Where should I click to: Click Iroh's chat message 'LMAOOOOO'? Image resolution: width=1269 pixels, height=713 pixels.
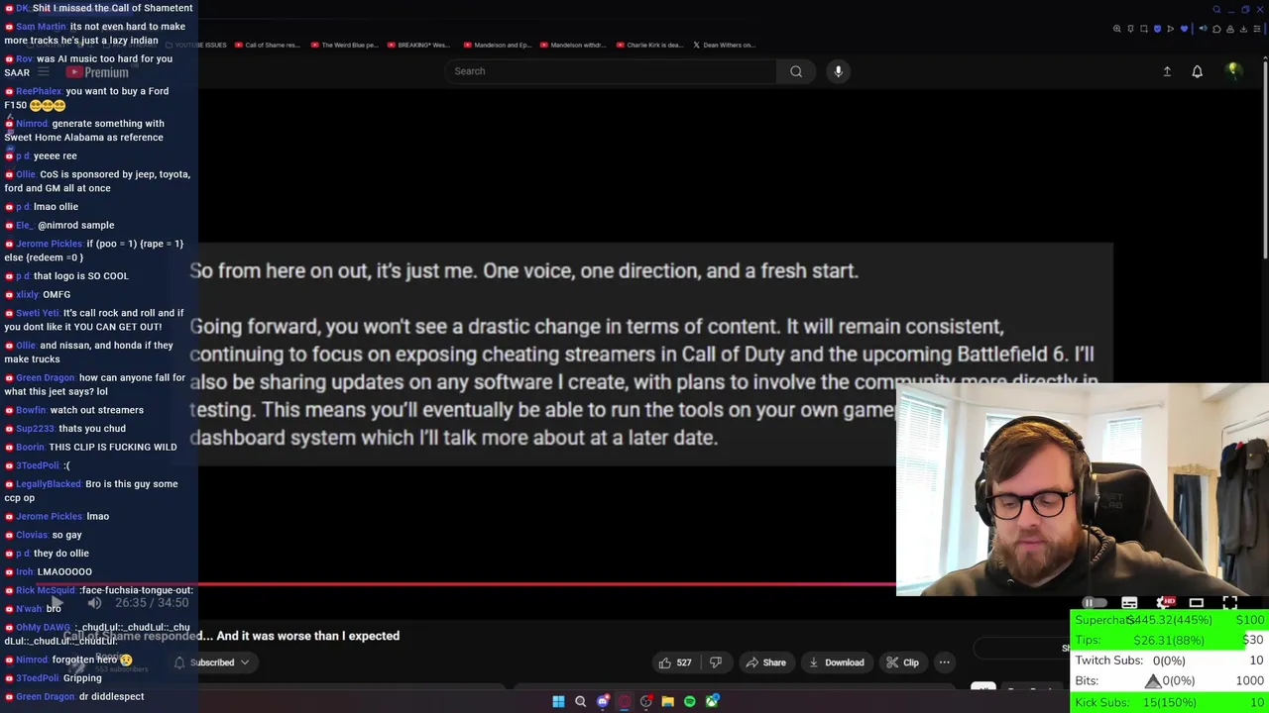[64, 571]
